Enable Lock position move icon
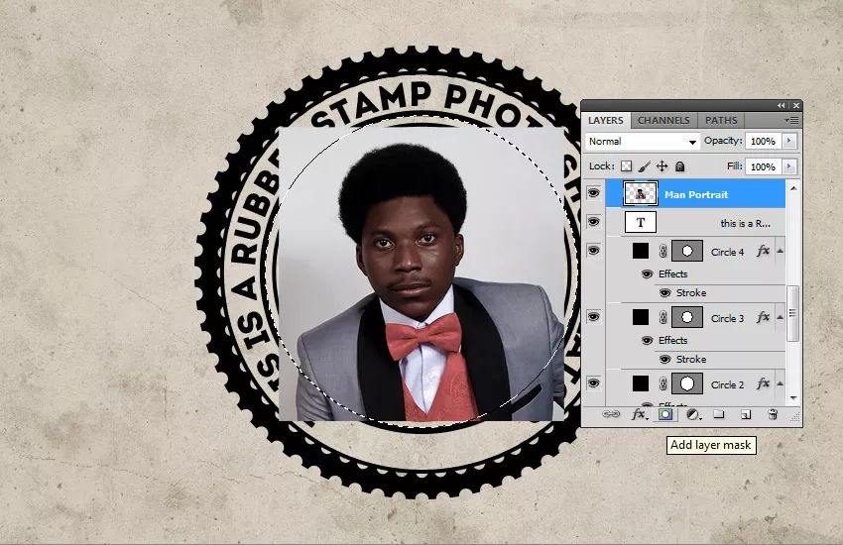Viewport: 843px width, 545px height. [x=662, y=166]
